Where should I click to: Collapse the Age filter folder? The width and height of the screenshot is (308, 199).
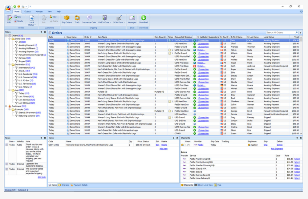[10, 90]
